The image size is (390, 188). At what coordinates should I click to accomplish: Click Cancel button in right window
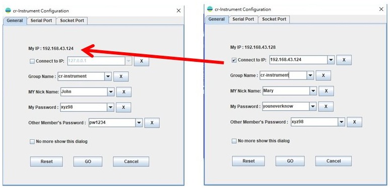point(334,161)
